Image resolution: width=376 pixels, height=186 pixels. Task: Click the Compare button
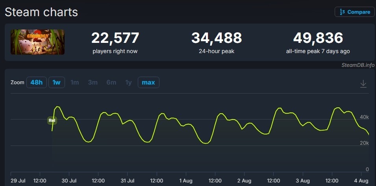coord(354,12)
